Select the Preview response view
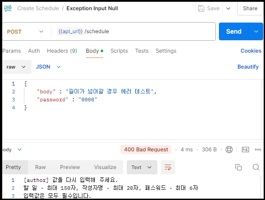 click(x=70, y=167)
